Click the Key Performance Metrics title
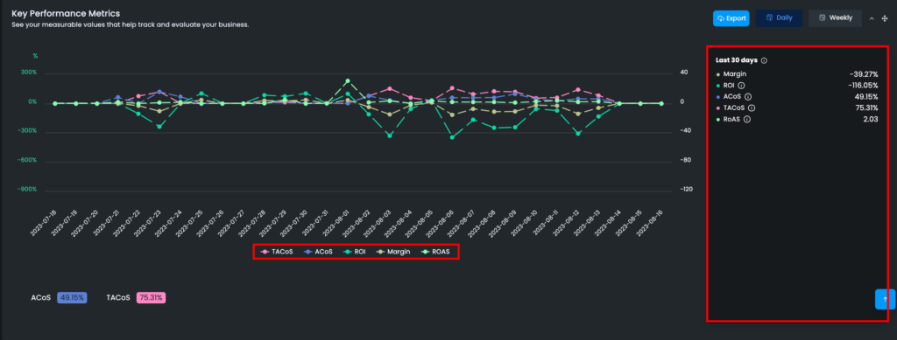The image size is (897, 340). (66, 13)
